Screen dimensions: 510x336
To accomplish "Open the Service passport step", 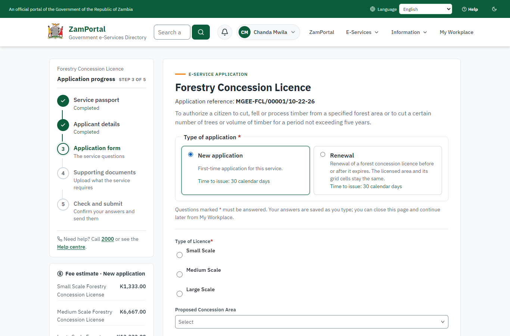I will coord(96,100).
